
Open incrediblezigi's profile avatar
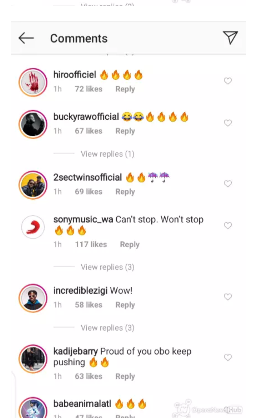[x=33, y=298]
